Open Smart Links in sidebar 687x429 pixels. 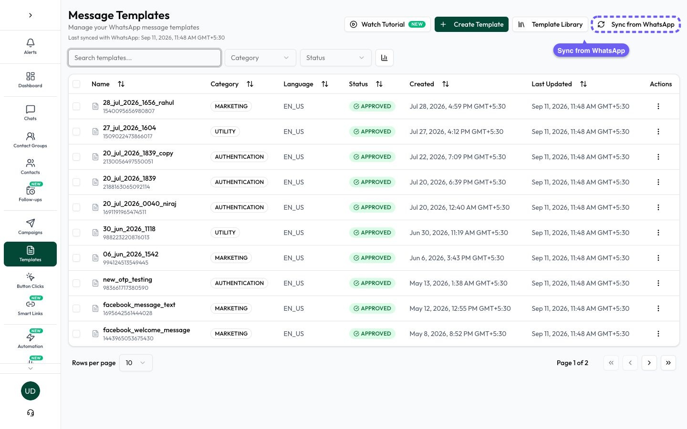[31, 307]
